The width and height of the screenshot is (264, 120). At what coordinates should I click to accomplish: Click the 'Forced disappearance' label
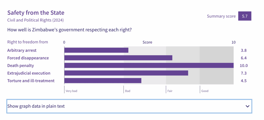28,58
